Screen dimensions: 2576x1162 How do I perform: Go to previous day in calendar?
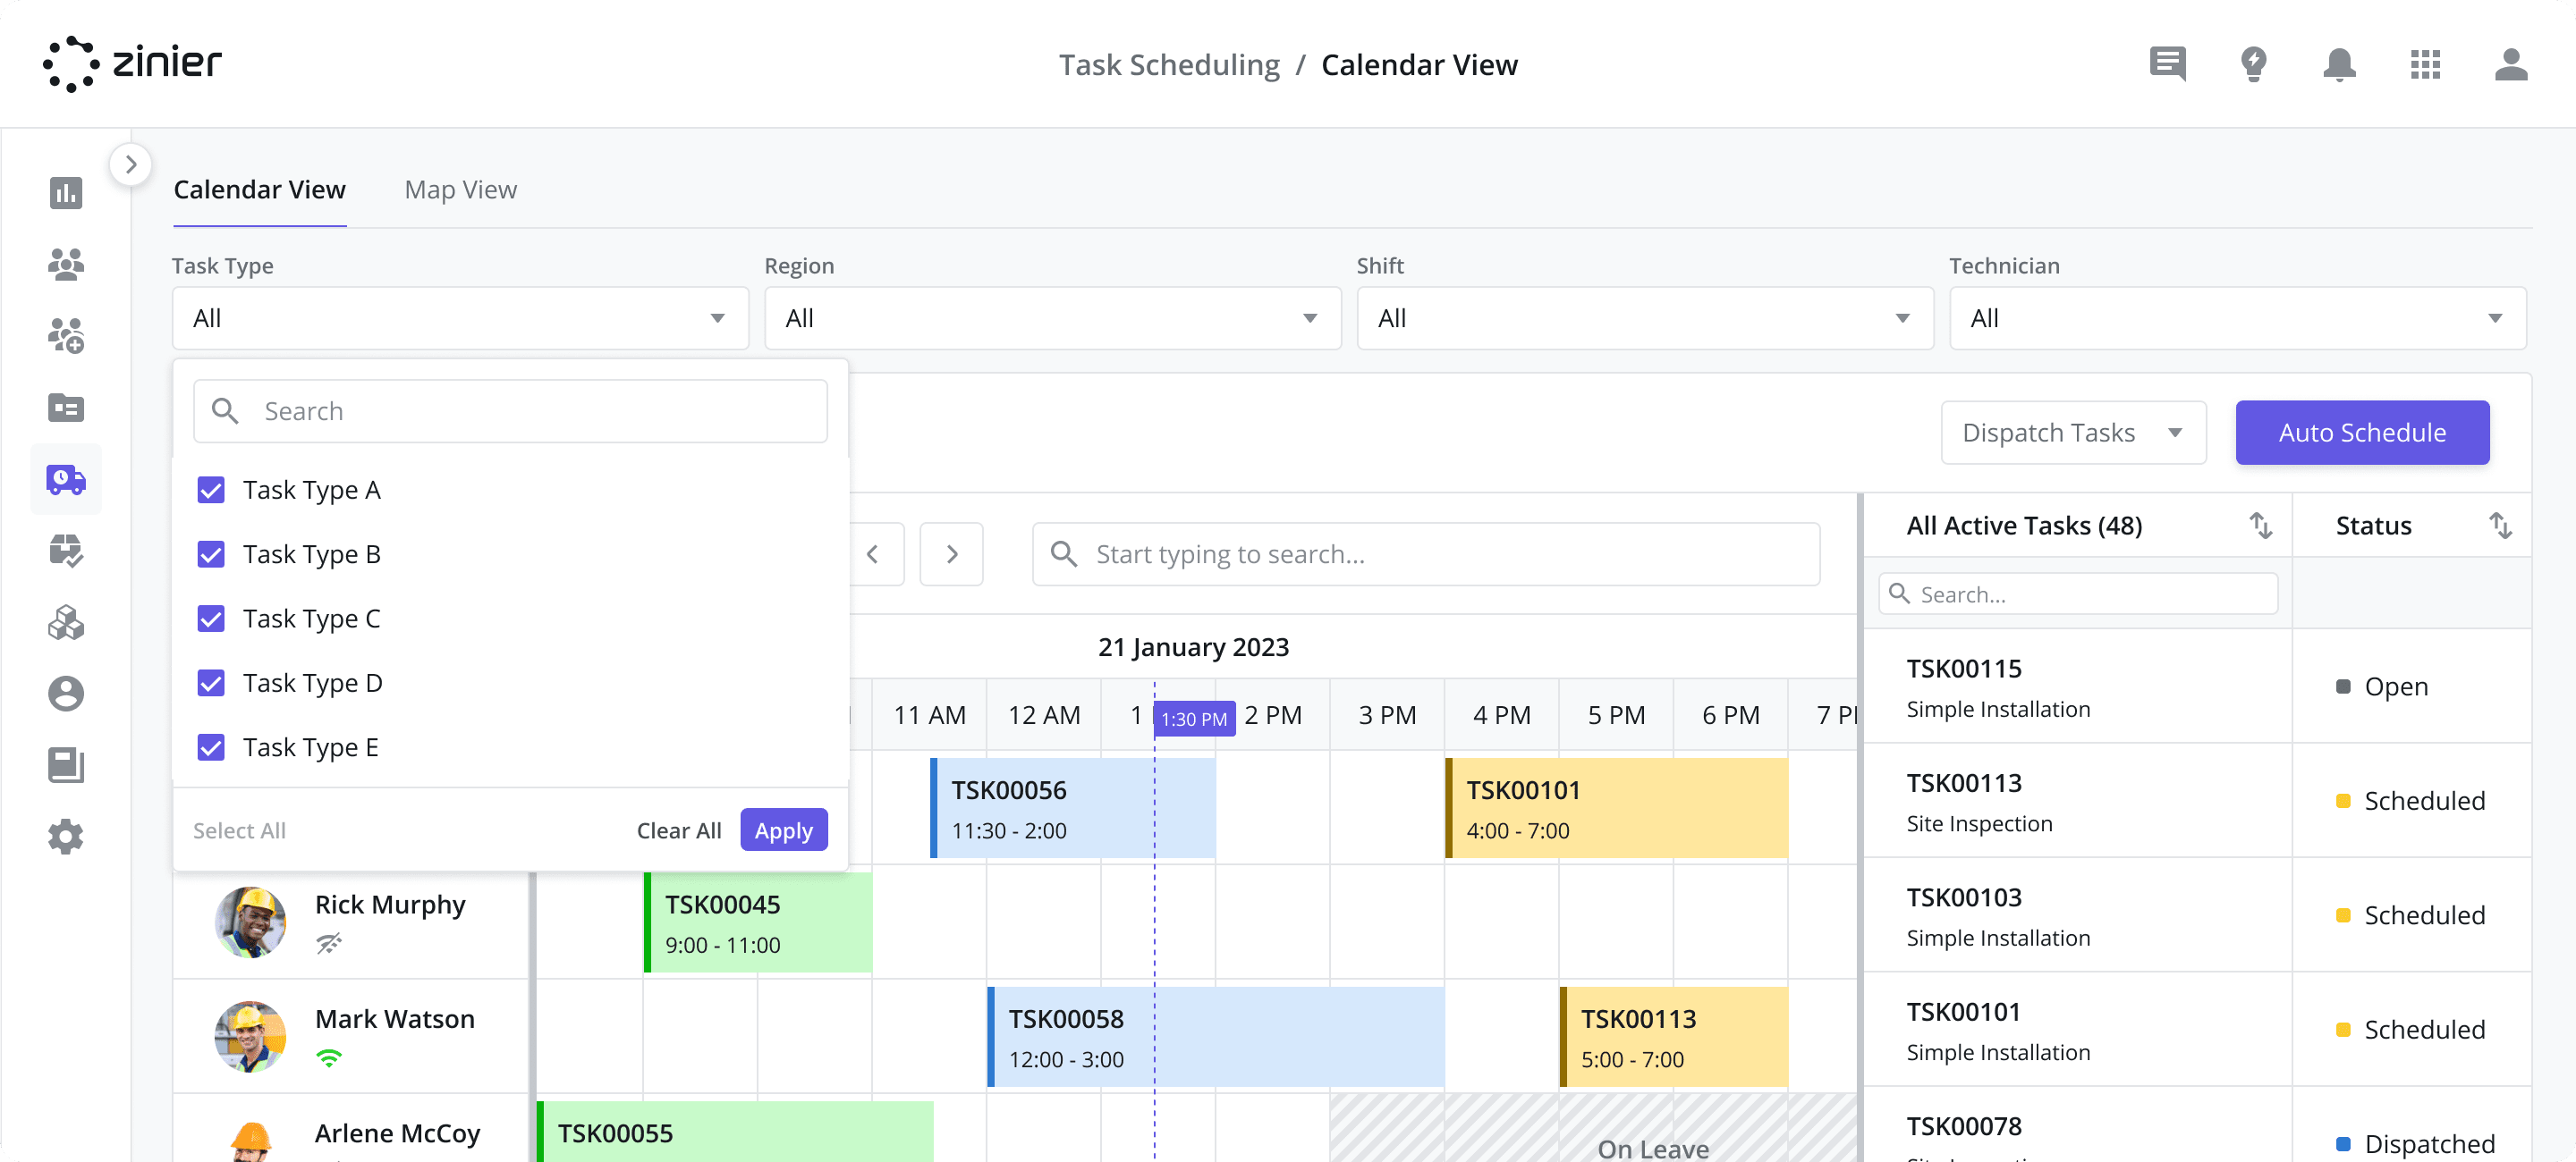click(872, 553)
